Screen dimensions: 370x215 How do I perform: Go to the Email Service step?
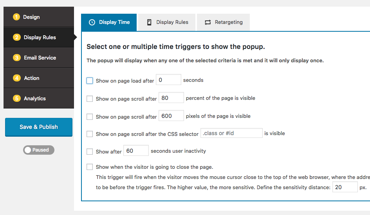[40, 58]
